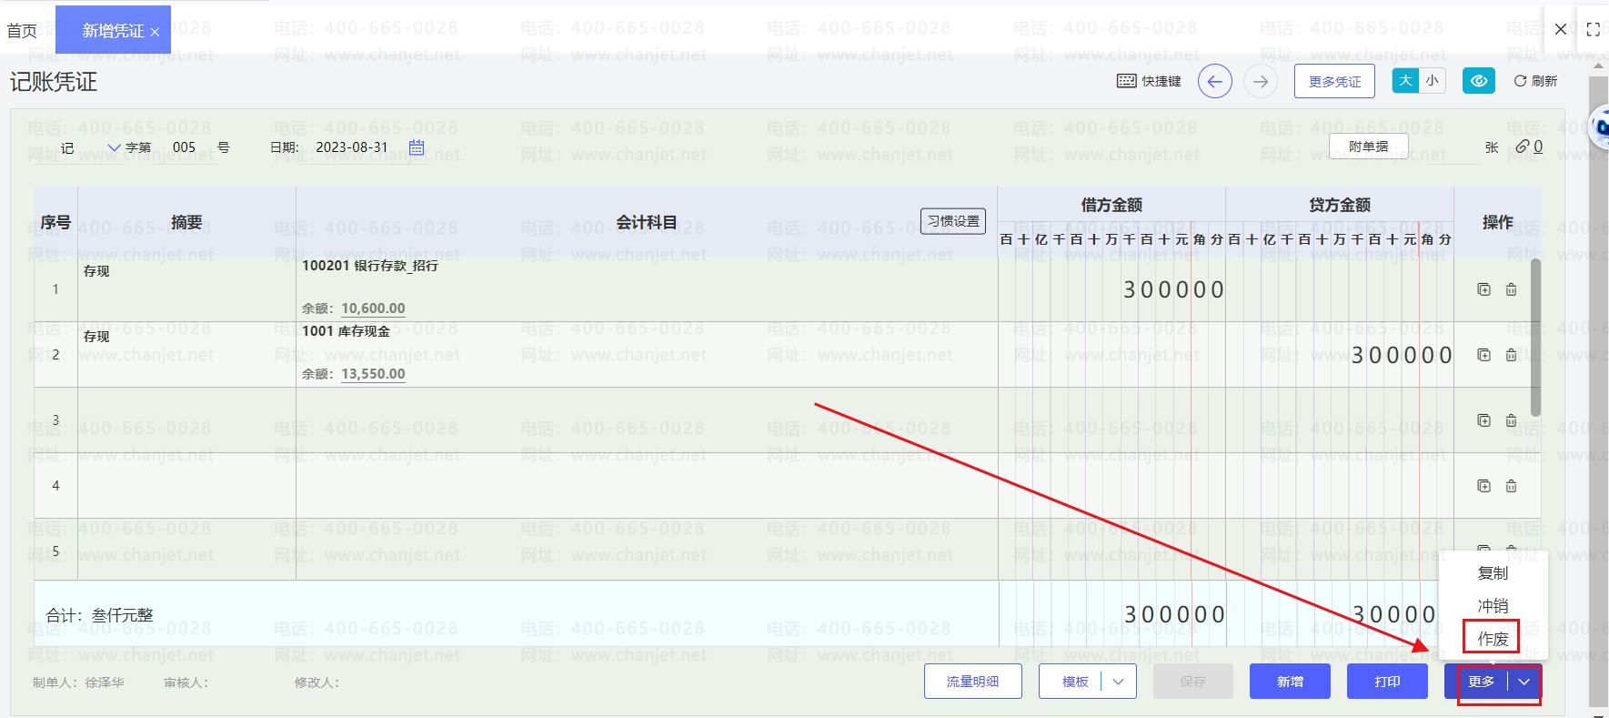The image size is (1609, 718).
Task: Select account 100201 银行存款_招行
Action: coord(370,266)
